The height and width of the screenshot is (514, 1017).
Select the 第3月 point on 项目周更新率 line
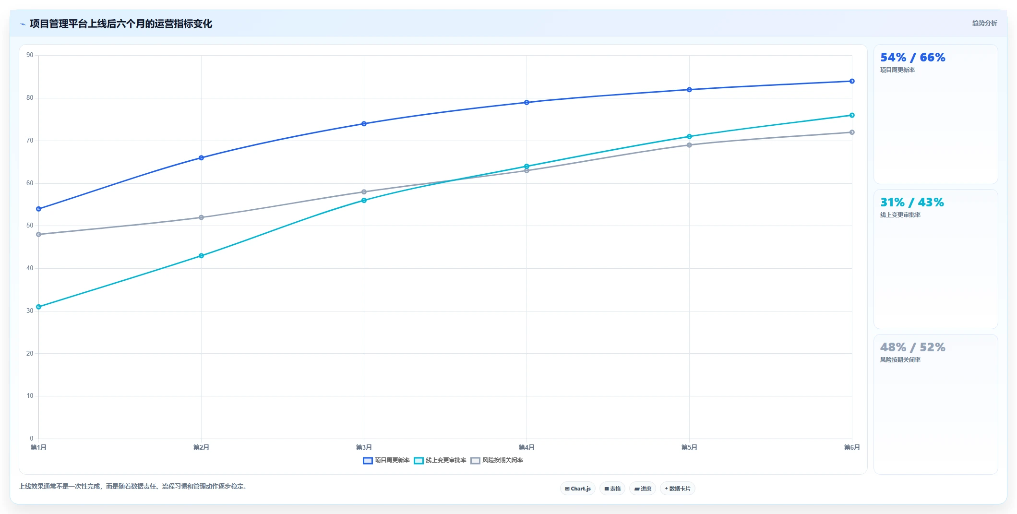point(364,124)
